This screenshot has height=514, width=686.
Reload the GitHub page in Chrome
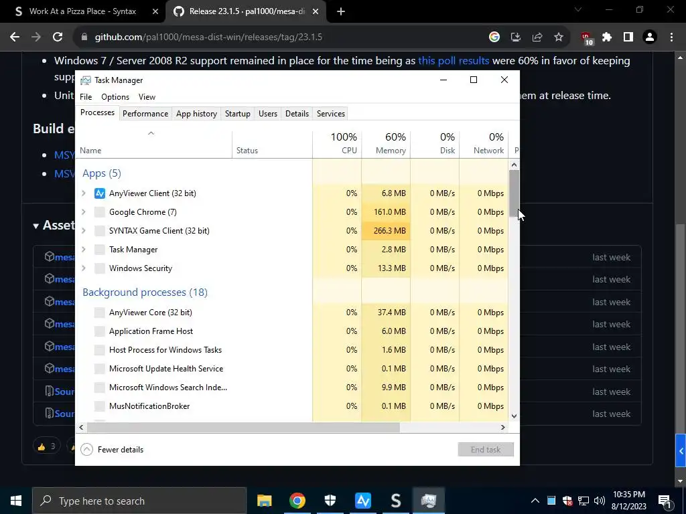tap(58, 37)
